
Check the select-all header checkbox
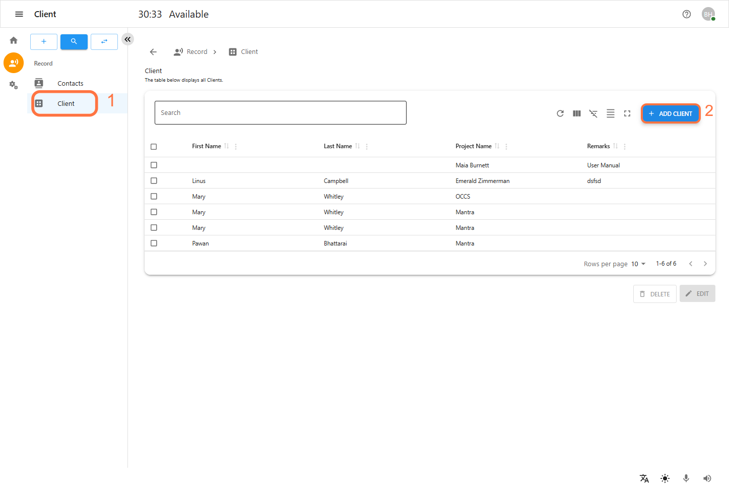(154, 147)
